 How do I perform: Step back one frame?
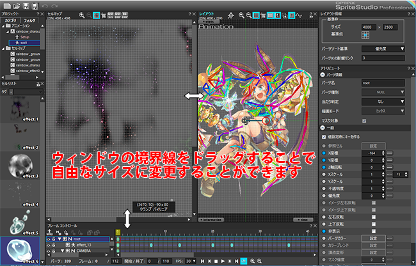[209, 261]
